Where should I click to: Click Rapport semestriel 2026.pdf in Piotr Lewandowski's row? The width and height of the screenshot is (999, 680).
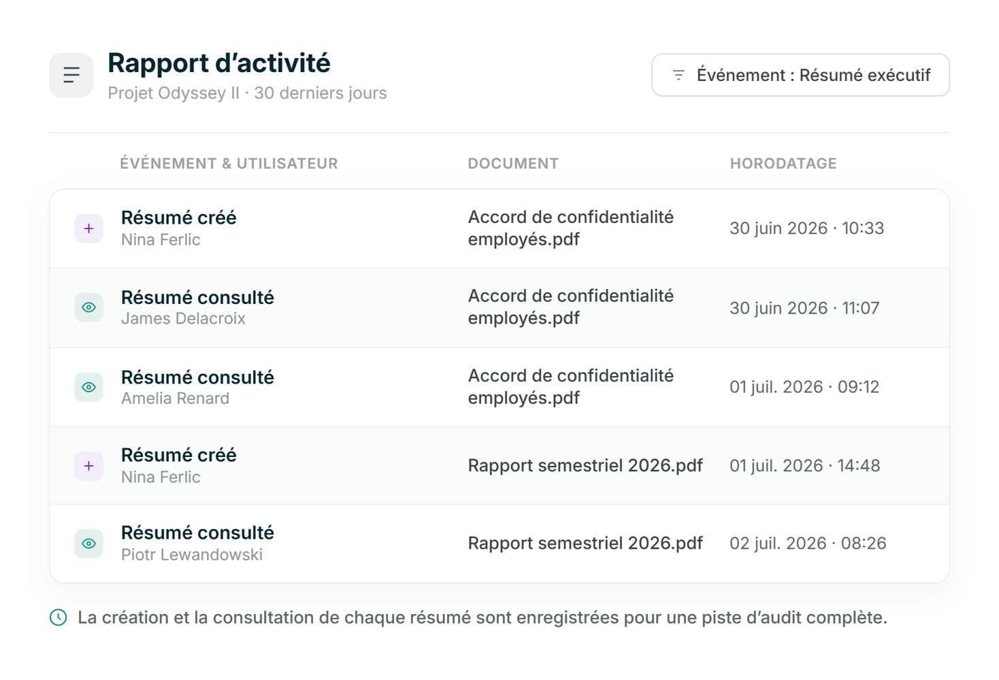[x=585, y=543]
